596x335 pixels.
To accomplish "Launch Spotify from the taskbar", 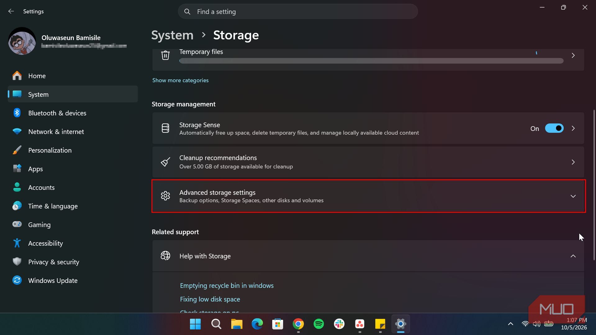I will (x=319, y=324).
